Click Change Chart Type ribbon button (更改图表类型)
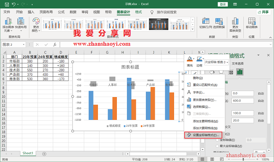The image size is (274, 162). (235, 25)
